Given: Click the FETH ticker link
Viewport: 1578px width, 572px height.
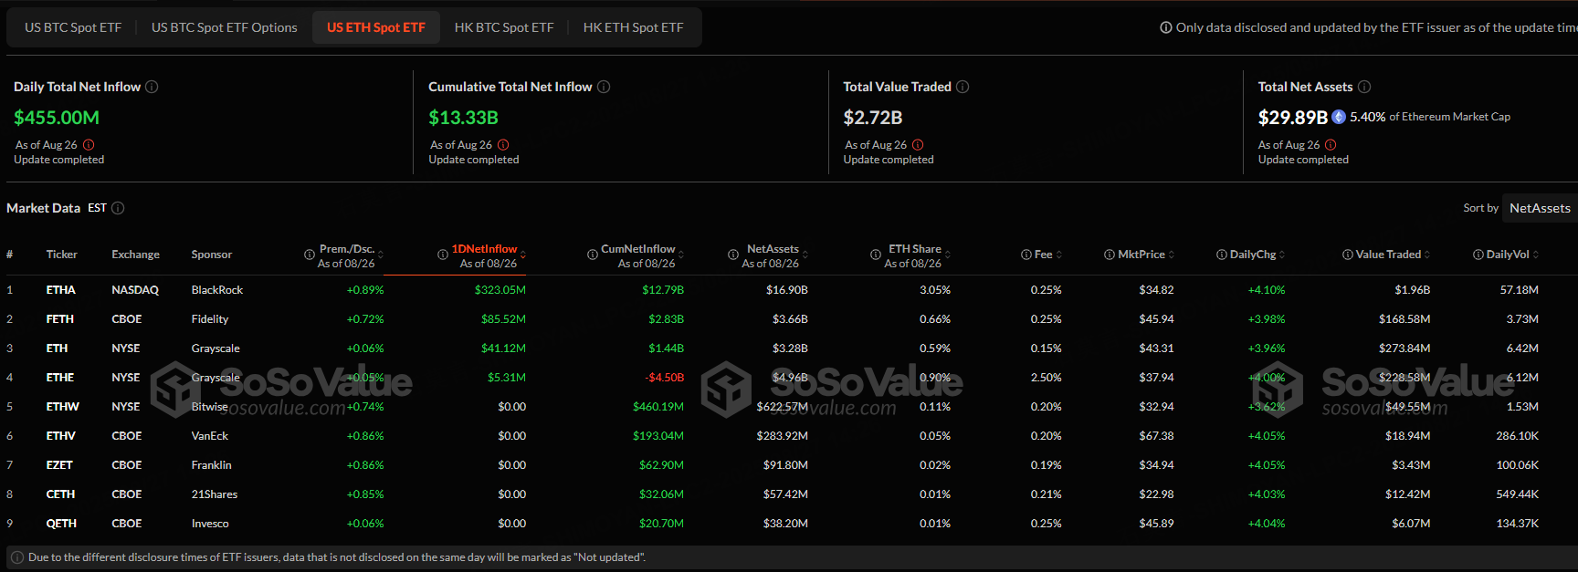Looking at the screenshot, I should click(60, 319).
